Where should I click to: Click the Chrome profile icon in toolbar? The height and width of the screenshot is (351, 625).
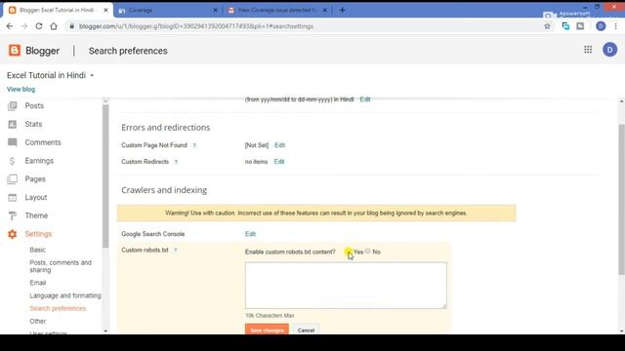coord(601,26)
